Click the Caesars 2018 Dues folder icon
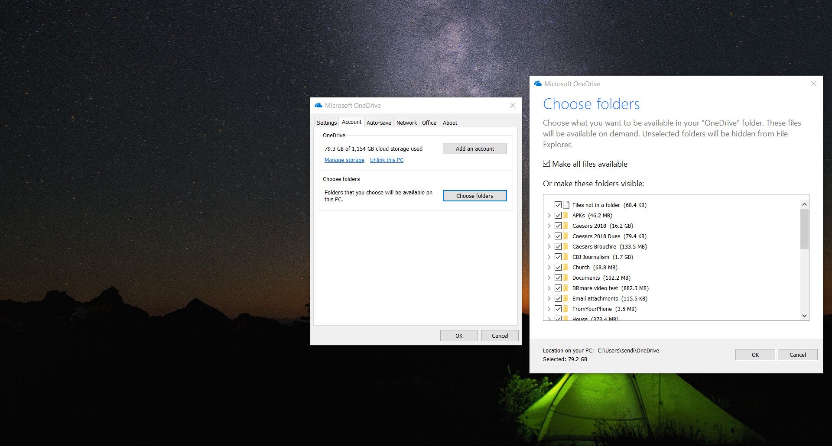The height and width of the screenshot is (446, 832). pyautogui.click(x=566, y=236)
